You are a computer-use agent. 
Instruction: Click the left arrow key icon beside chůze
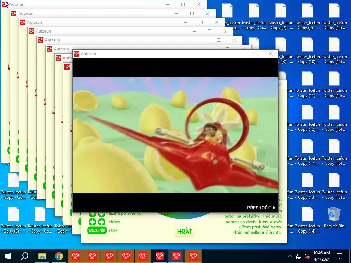93,222
